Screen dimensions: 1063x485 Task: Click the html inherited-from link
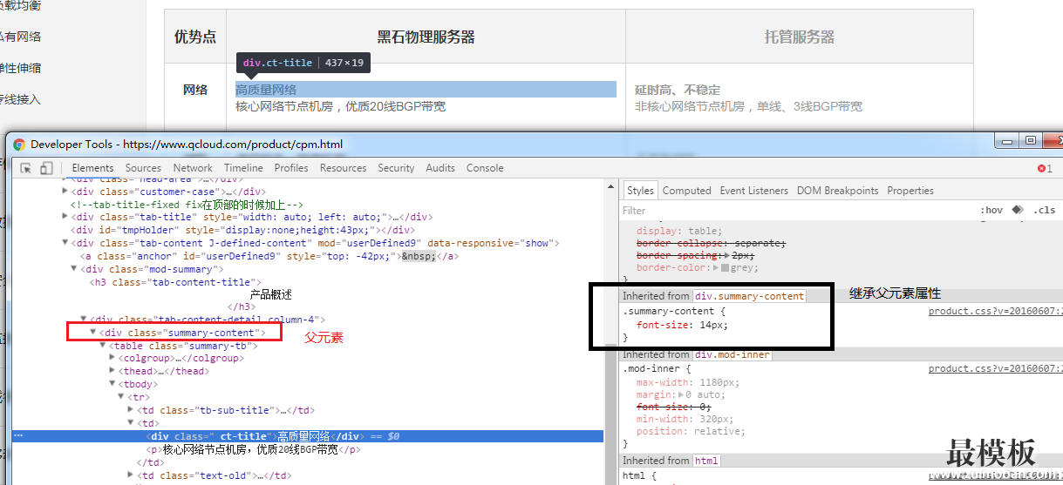coord(706,460)
